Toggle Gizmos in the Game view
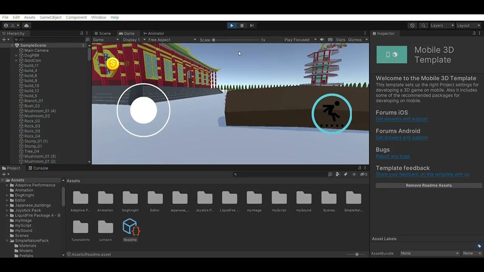Viewport: 484px width, 272px height. click(x=355, y=40)
